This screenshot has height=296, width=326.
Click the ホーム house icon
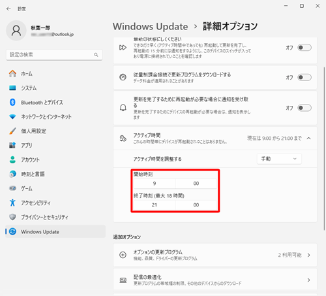12,74
